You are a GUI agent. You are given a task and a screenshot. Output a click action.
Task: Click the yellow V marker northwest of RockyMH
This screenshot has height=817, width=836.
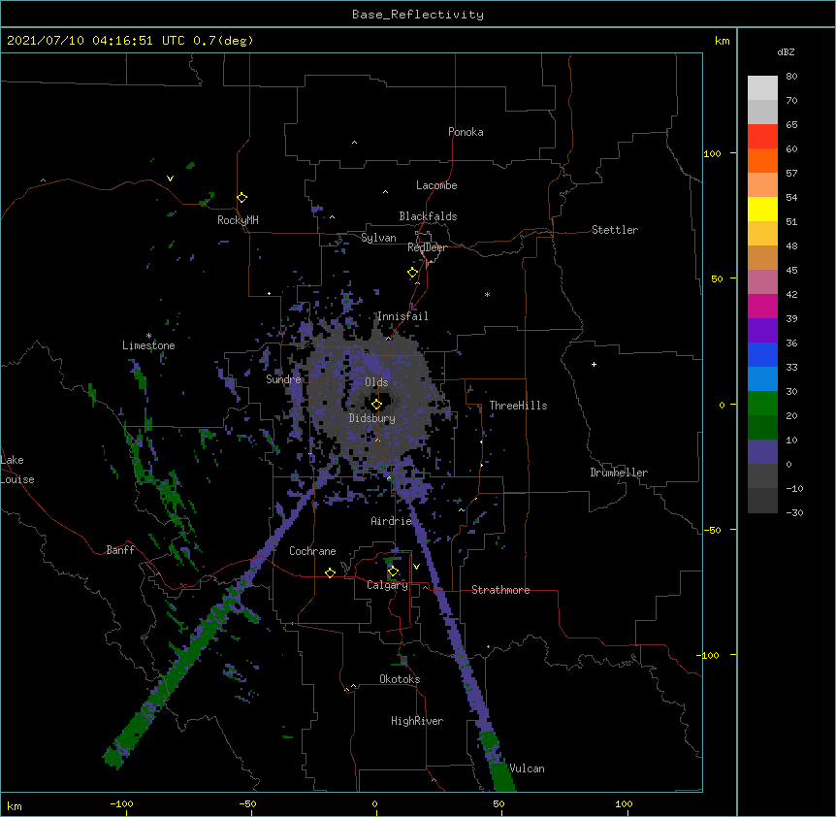170,179
